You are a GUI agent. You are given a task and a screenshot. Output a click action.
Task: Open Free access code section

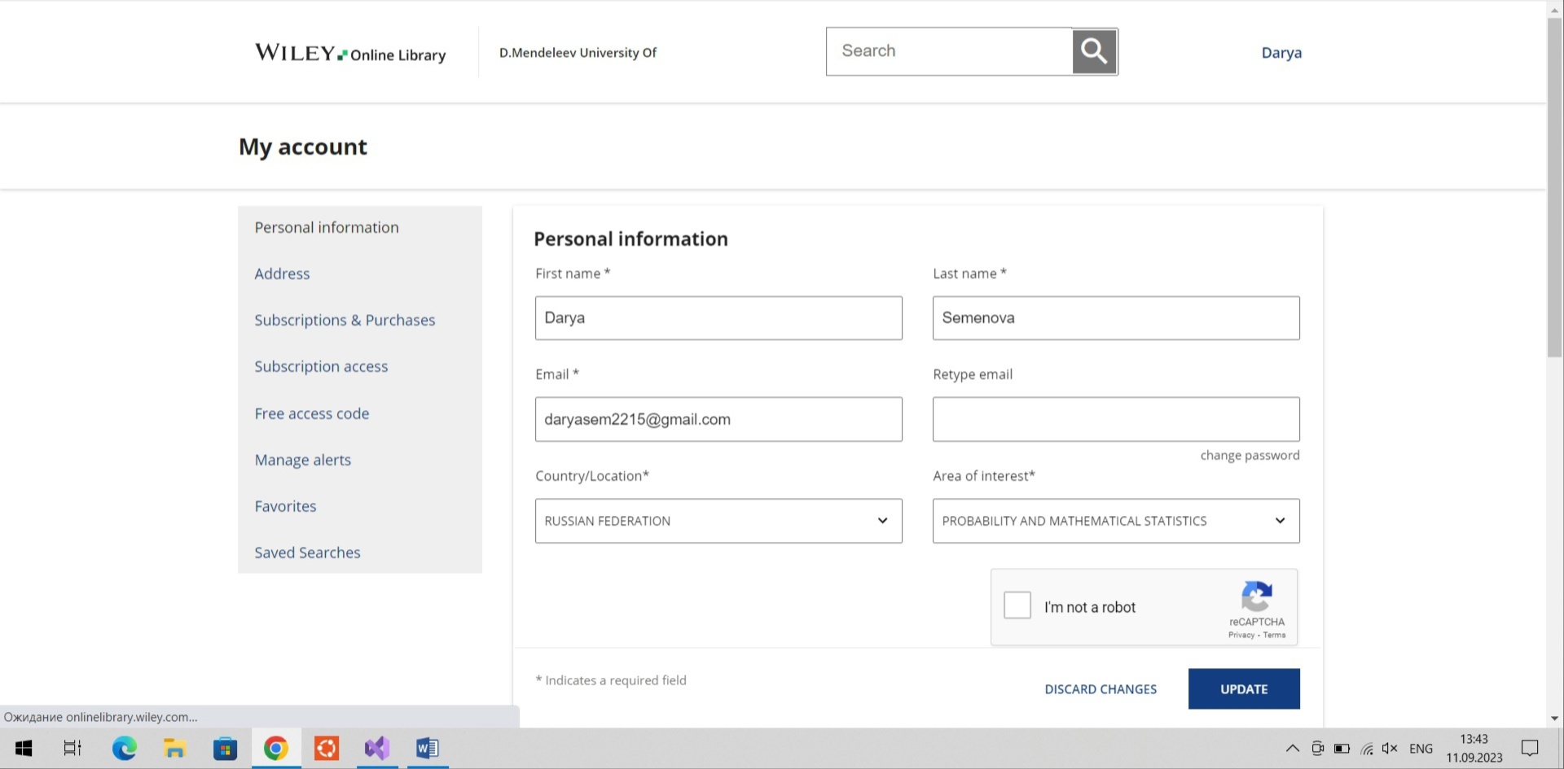[x=311, y=413]
